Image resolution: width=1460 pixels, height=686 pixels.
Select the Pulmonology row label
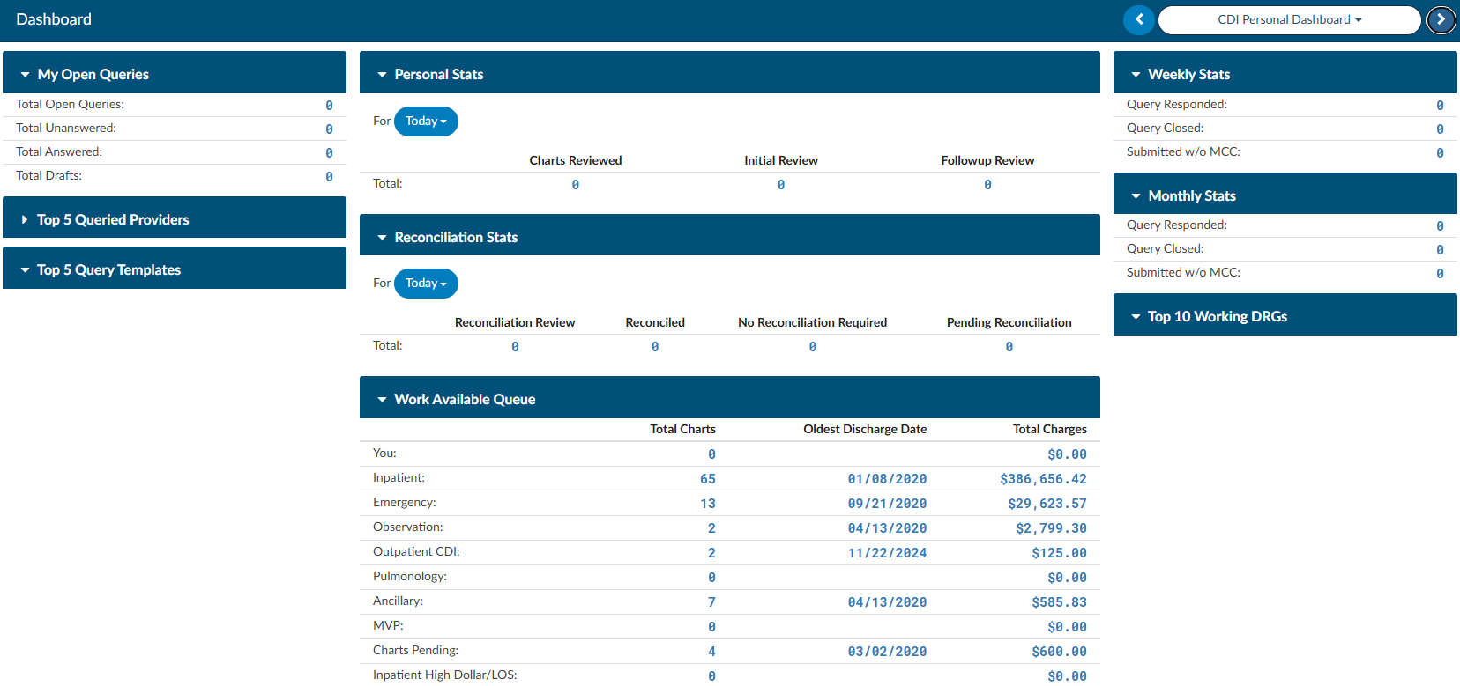[410, 576]
